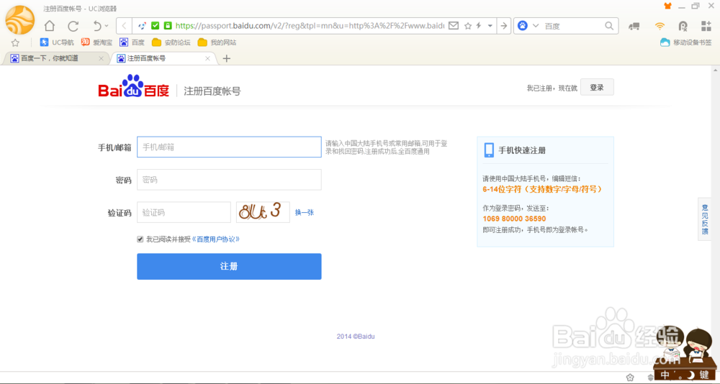The width and height of the screenshot is (720, 384).
Task: Click the R extension icon in toolbar
Action: point(683,26)
